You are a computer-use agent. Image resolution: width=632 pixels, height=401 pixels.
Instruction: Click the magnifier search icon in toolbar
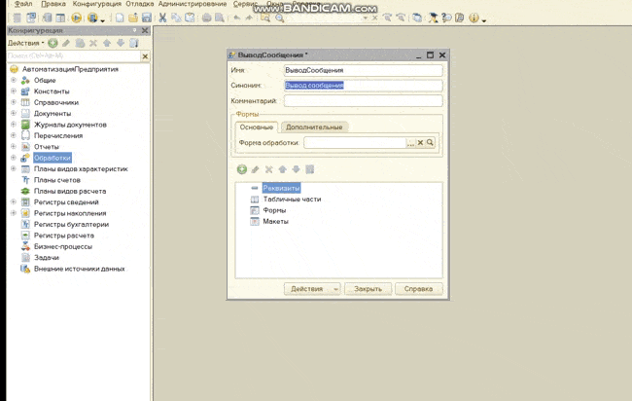coord(279,18)
